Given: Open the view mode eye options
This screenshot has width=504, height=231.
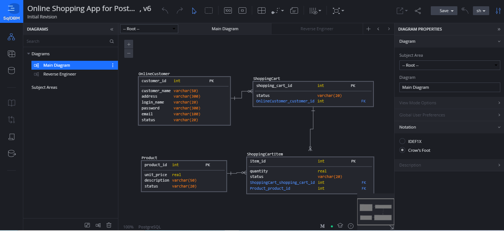Looking at the screenshot, I should click(315, 11).
